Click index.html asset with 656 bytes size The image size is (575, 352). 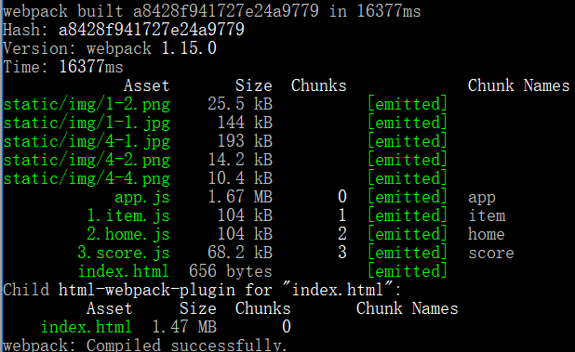tap(124, 271)
